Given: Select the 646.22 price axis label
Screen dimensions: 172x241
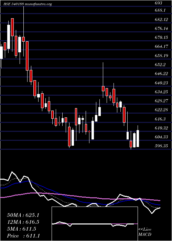Looking at the screenshot, I should pos(162,74).
